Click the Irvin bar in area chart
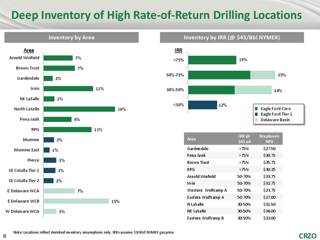The image size is (320, 240). 68,88
